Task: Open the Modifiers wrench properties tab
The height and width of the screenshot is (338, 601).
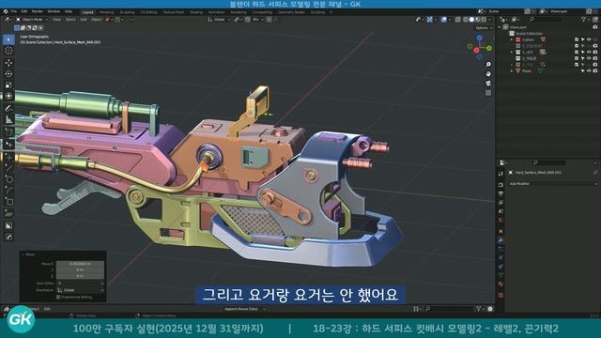Action: (x=501, y=240)
